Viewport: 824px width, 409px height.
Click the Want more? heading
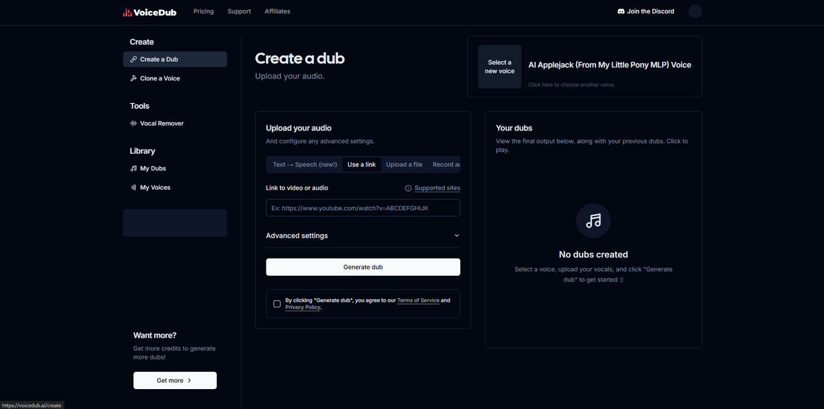[x=154, y=335]
